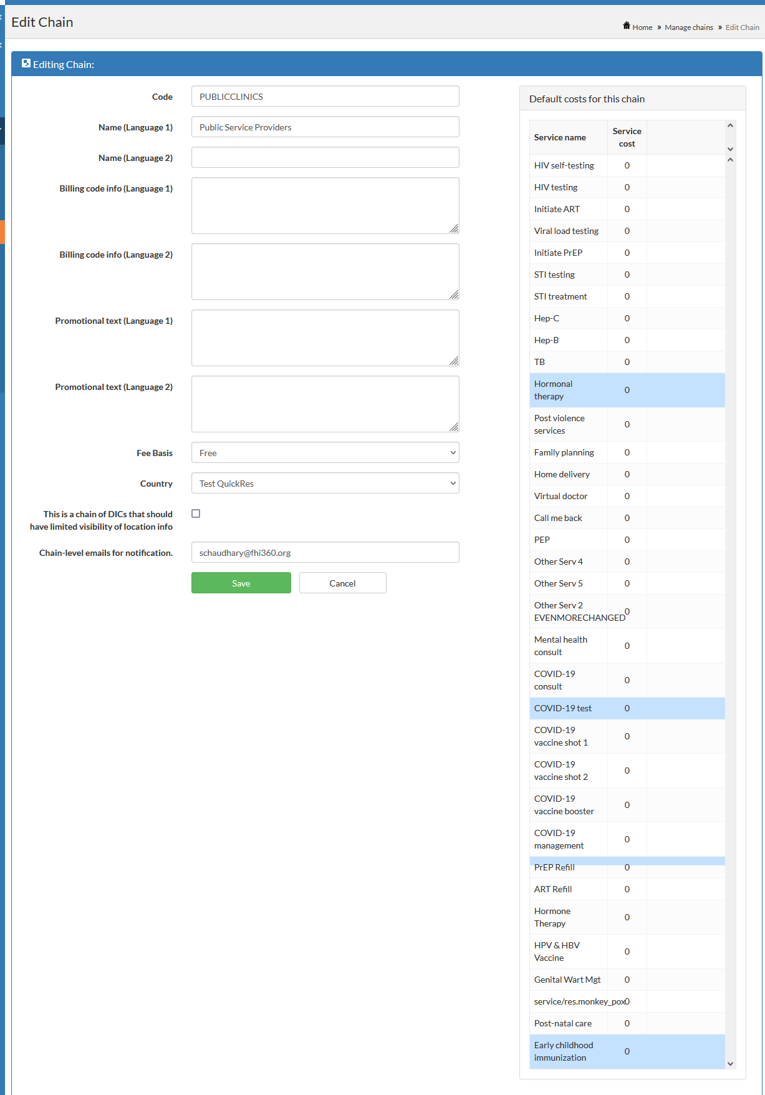Click the costs table header scroll-down arrow
This screenshot has width=765, height=1095.
click(730, 149)
